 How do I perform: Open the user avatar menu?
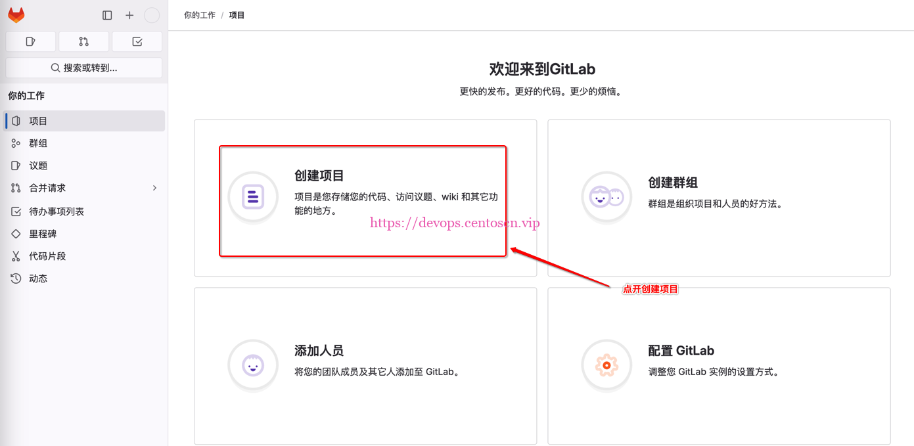coord(152,15)
